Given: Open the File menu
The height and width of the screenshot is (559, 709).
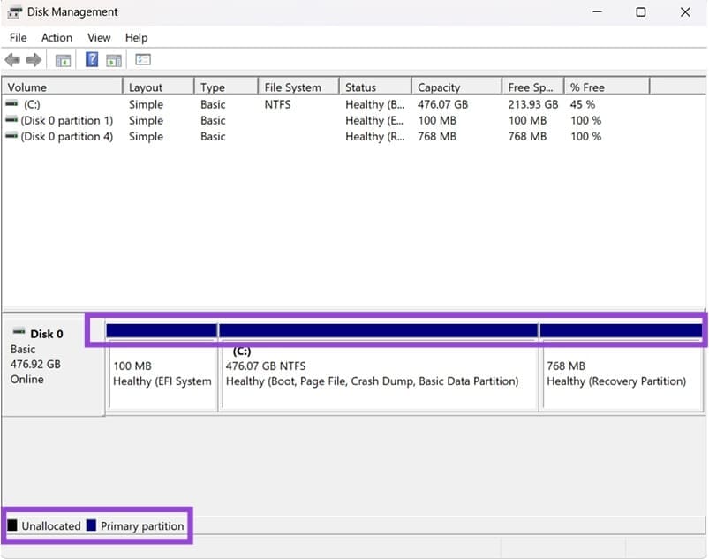Looking at the screenshot, I should (17, 37).
